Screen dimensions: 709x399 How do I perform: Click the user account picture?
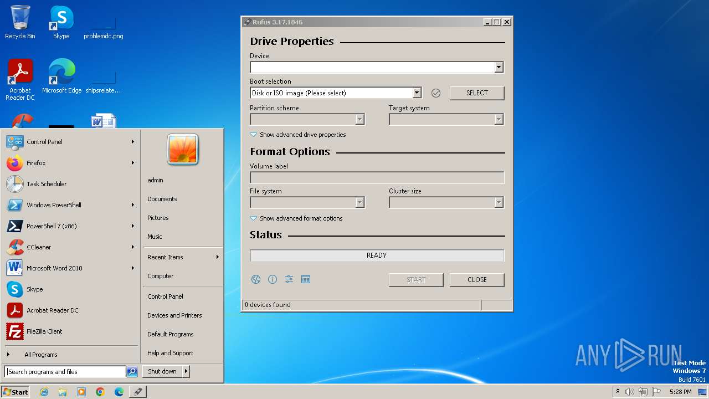click(183, 149)
